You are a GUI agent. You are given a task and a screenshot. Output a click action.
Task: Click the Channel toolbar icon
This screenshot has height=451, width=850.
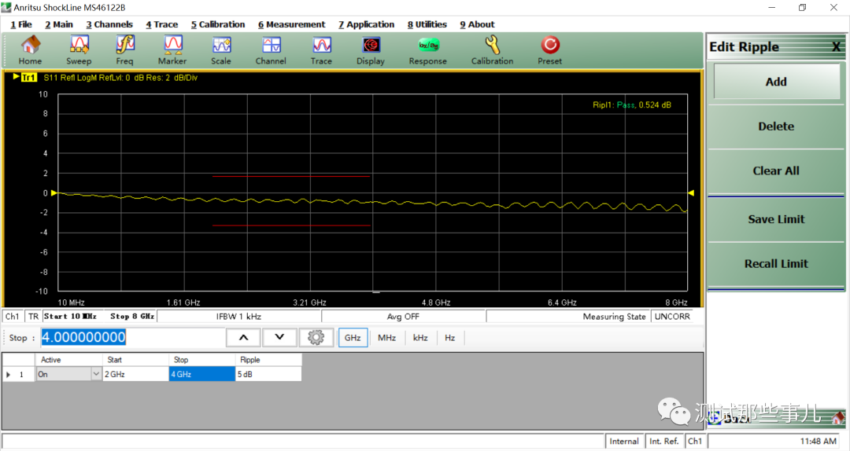[x=271, y=49]
